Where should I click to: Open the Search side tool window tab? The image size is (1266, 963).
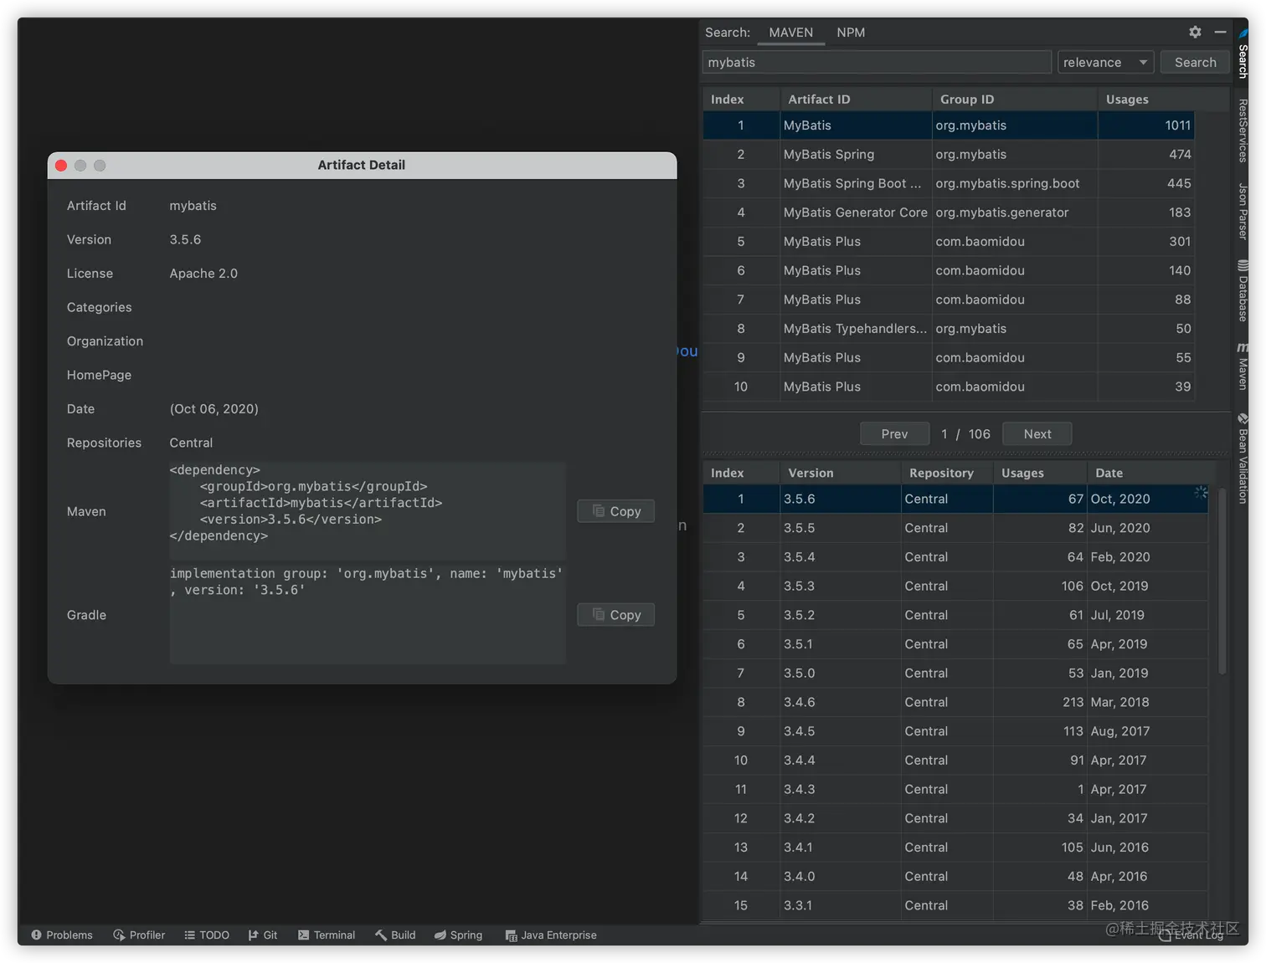pyautogui.click(x=1243, y=54)
